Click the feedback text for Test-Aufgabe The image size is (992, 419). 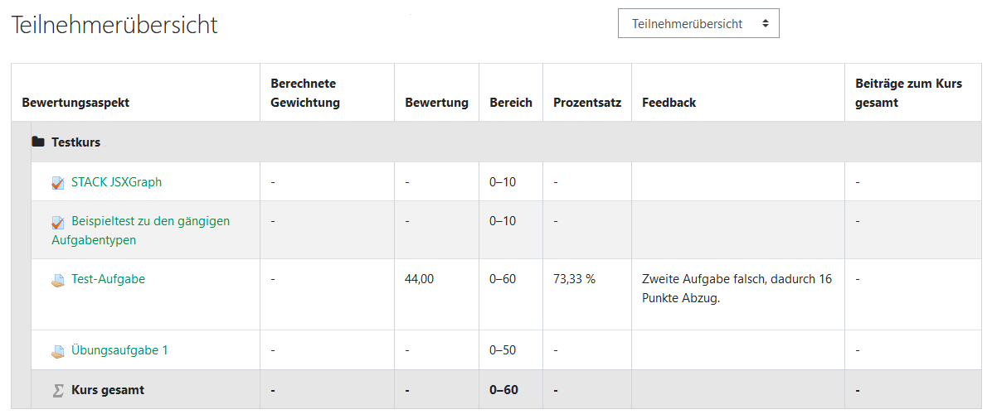click(x=737, y=289)
